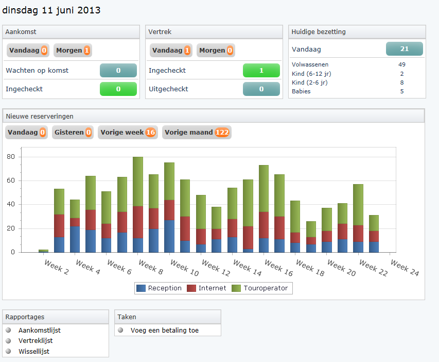Click bullet icon beside Voeg een betaling toe
The width and height of the screenshot is (439, 362).
tap(120, 330)
